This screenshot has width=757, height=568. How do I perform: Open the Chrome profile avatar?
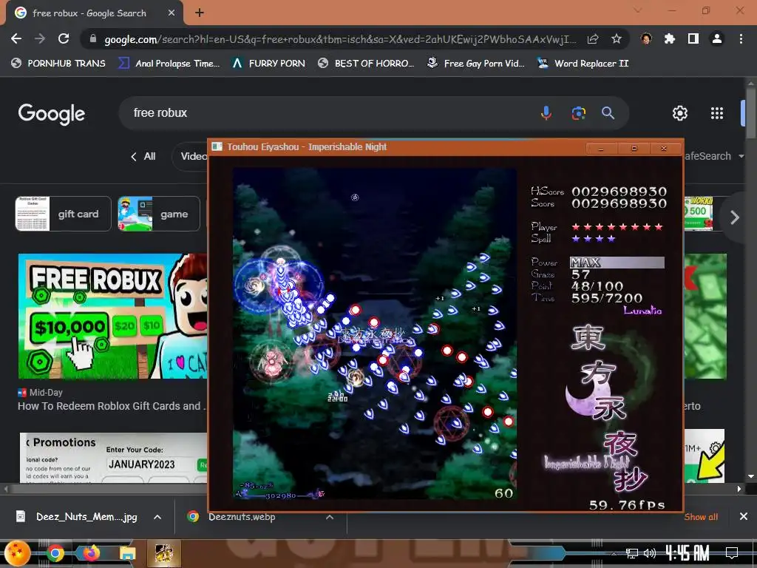[717, 38]
